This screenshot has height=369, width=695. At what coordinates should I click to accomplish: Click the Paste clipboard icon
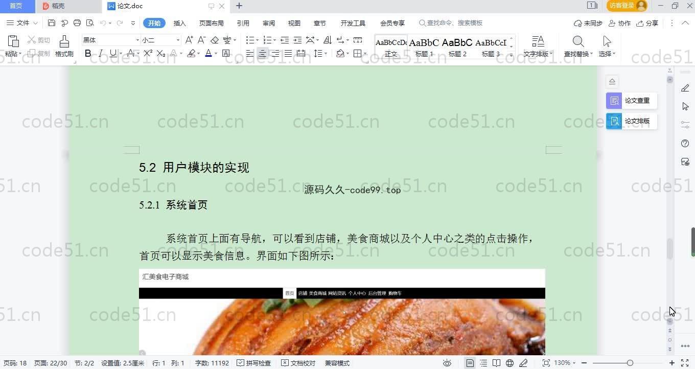pyautogui.click(x=13, y=41)
